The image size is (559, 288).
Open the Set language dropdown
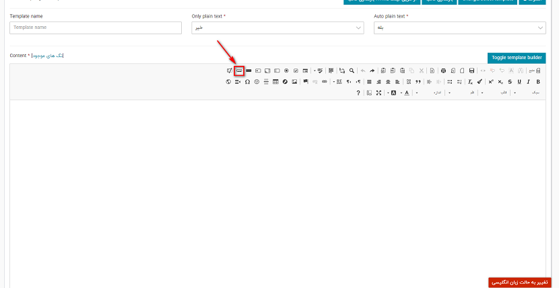[337, 82]
